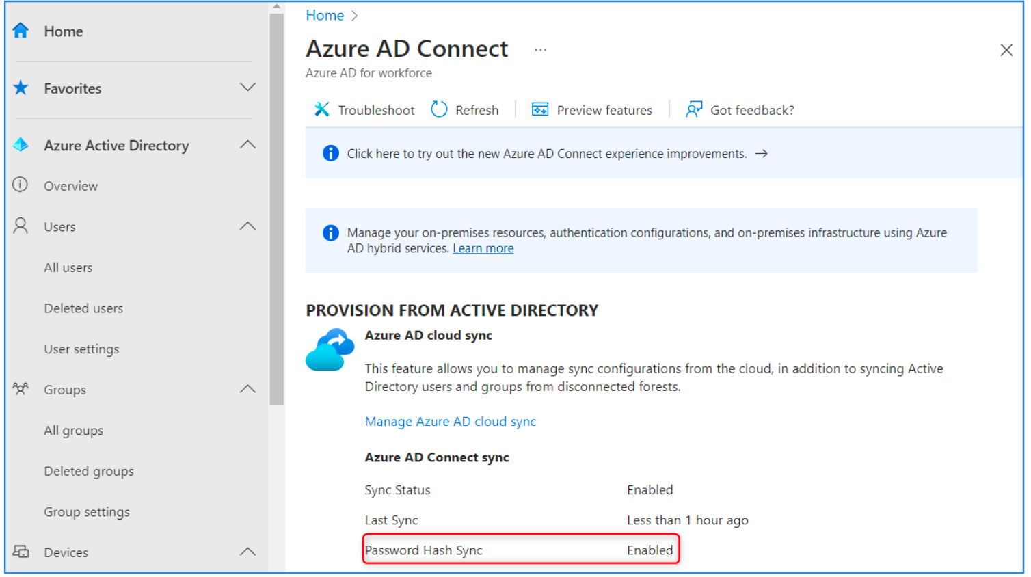Click the Overview info icon
Image resolution: width=1031 pixels, height=577 pixels.
pos(21,185)
